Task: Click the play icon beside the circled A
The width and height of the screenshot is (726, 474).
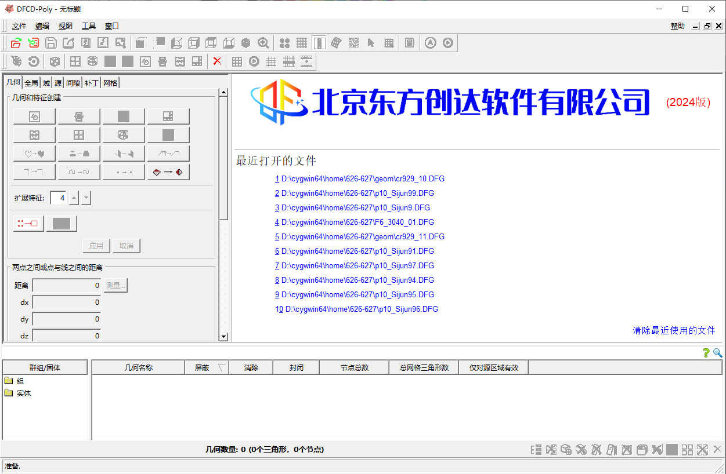Action: pyautogui.click(x=448, y=43)
